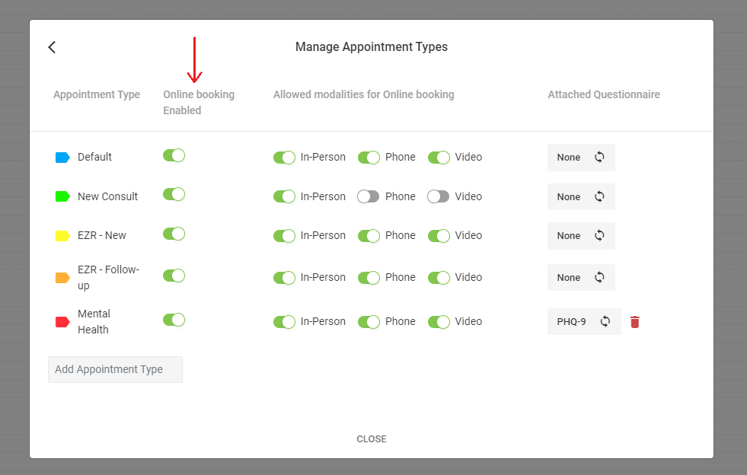Click the blue Default color tag
This screenshot has width=747, height=475.
coord(62,158)
